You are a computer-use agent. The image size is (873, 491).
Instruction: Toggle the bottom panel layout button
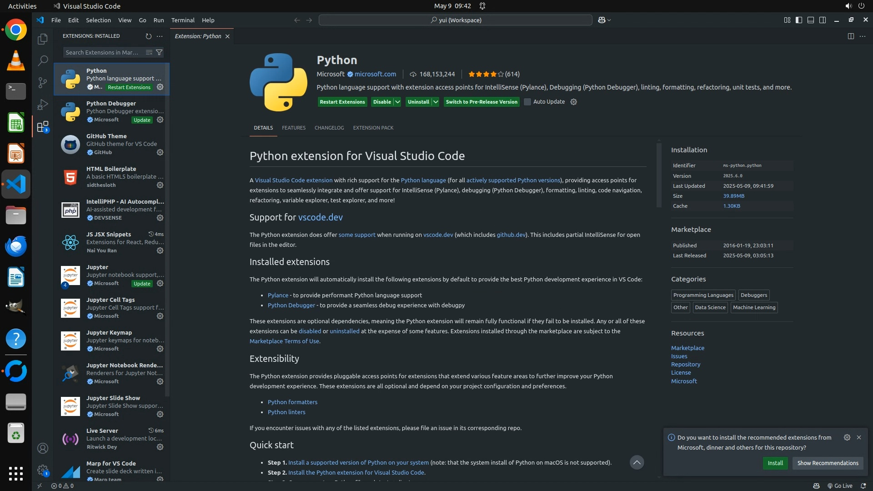811,20
